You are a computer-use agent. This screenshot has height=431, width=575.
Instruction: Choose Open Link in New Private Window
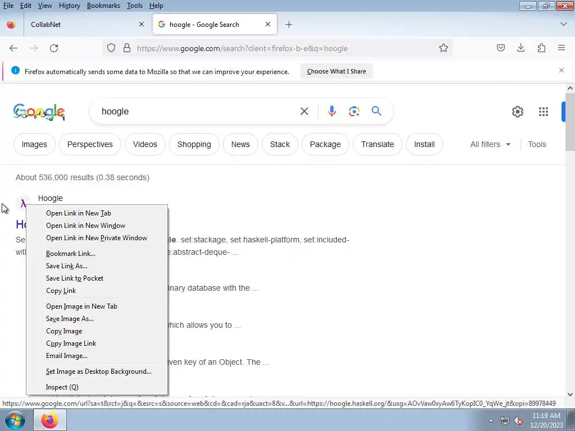[97, 238]
